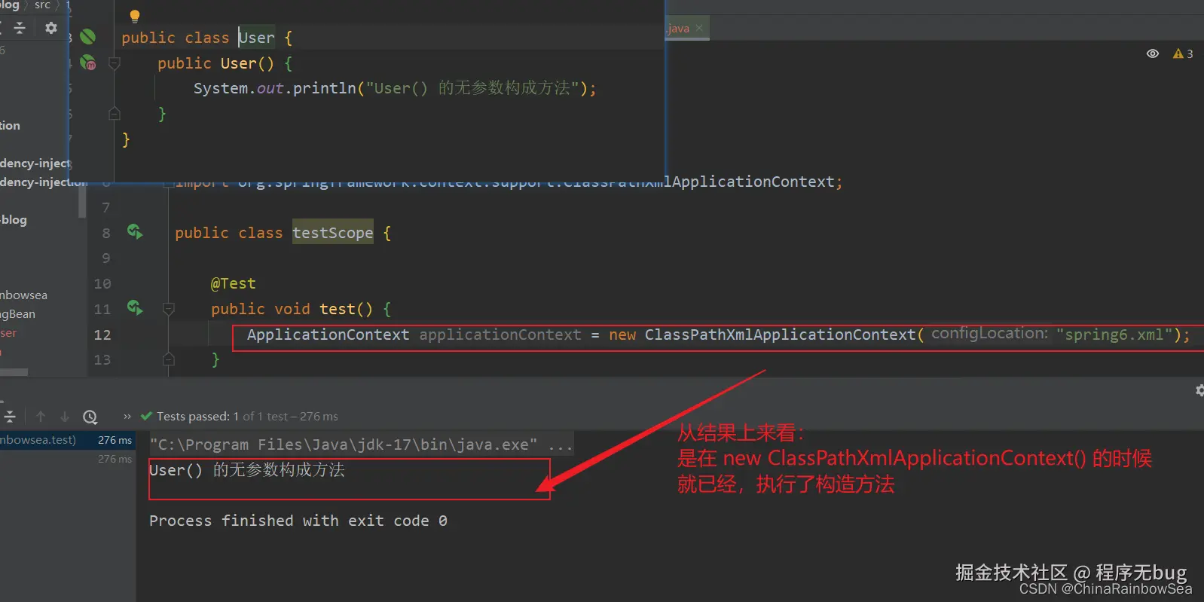Viewport: 1204px width, 602px height.
Task: Click System.out.println call in popup
Action: 274,88
